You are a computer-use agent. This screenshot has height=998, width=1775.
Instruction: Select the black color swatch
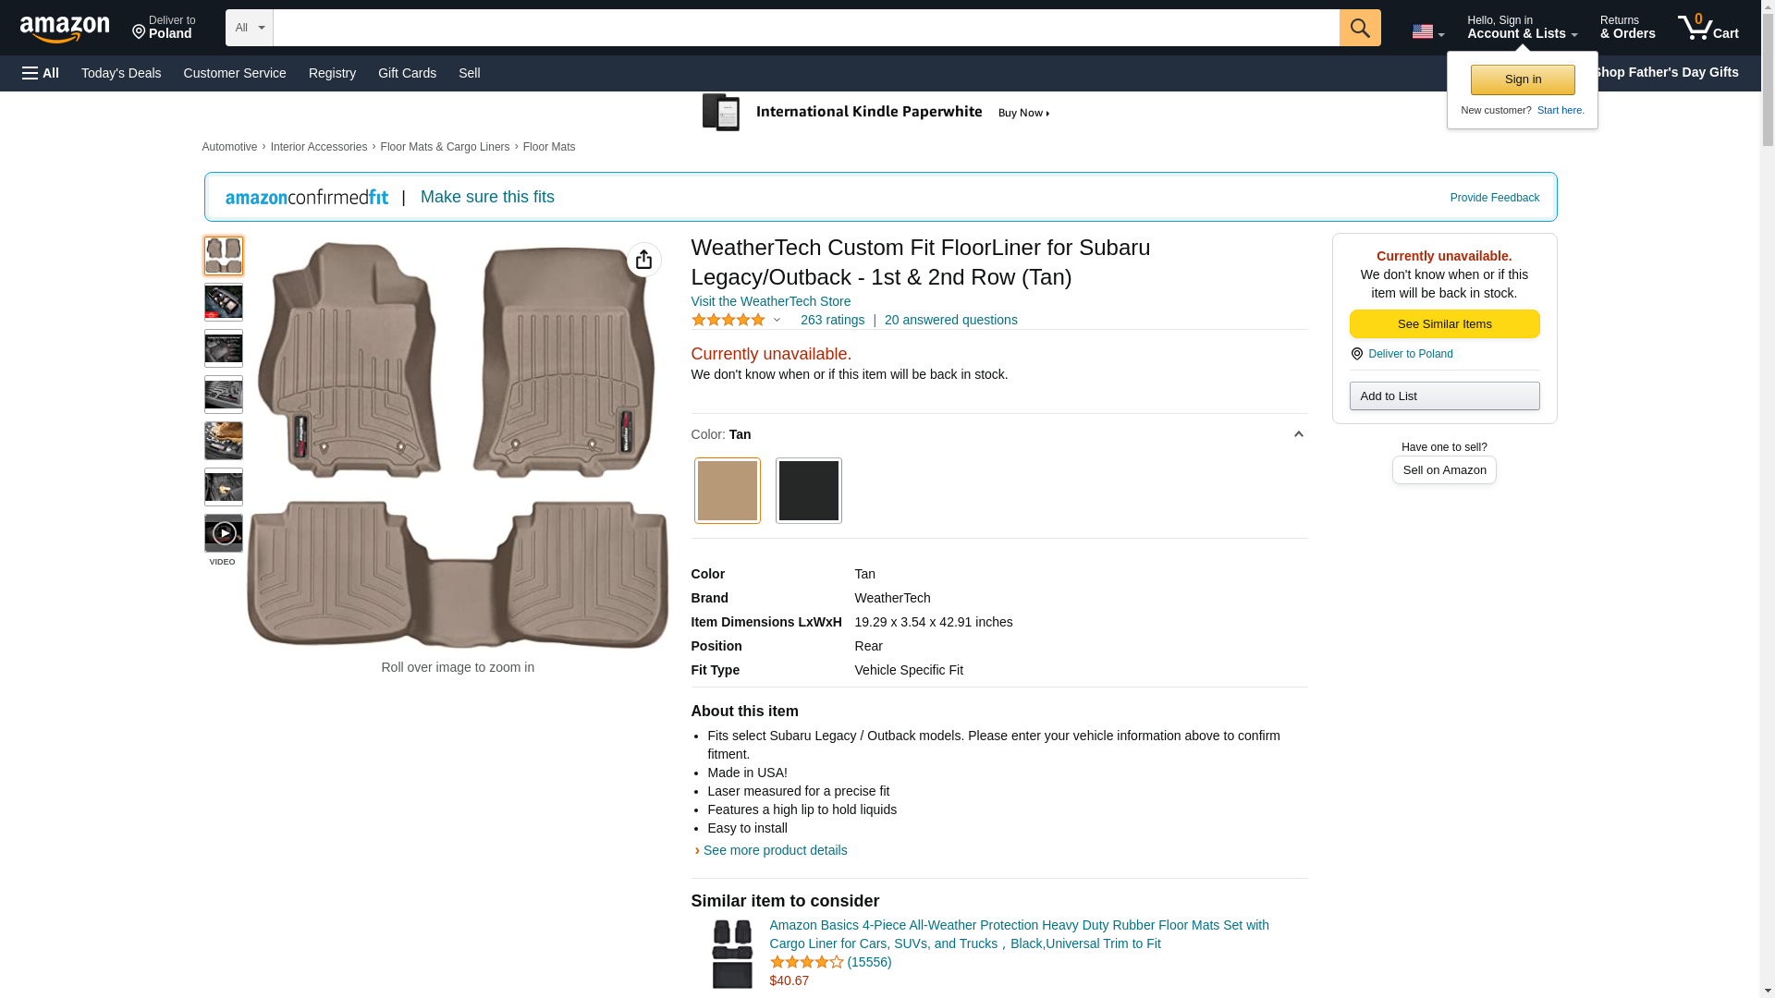(808, 491)
